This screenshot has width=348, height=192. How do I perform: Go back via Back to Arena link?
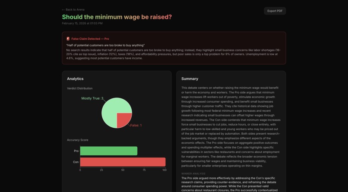[x=73, y=9]
